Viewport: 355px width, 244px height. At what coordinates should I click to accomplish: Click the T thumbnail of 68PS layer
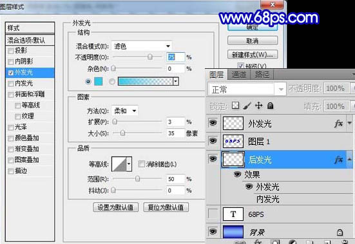[x=233, y=214]
